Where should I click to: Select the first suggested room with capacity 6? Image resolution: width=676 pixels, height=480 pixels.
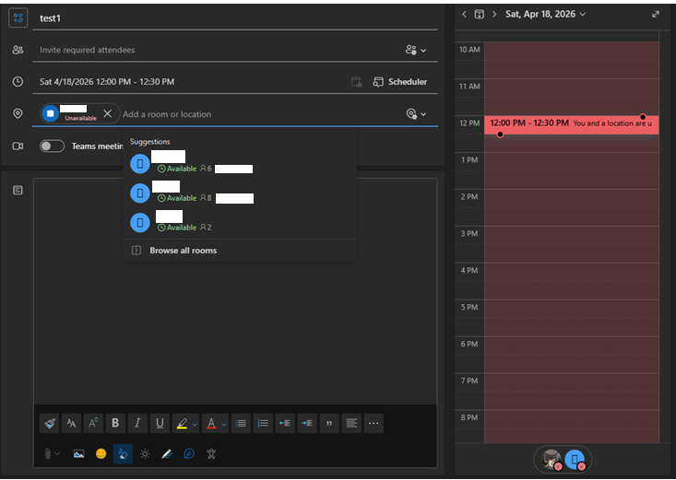pyautogui.click(x=239, y=163)
